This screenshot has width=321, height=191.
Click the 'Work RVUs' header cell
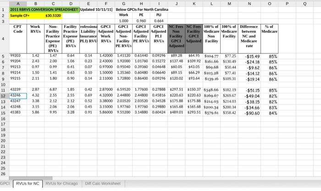click(x=36, y=39)
